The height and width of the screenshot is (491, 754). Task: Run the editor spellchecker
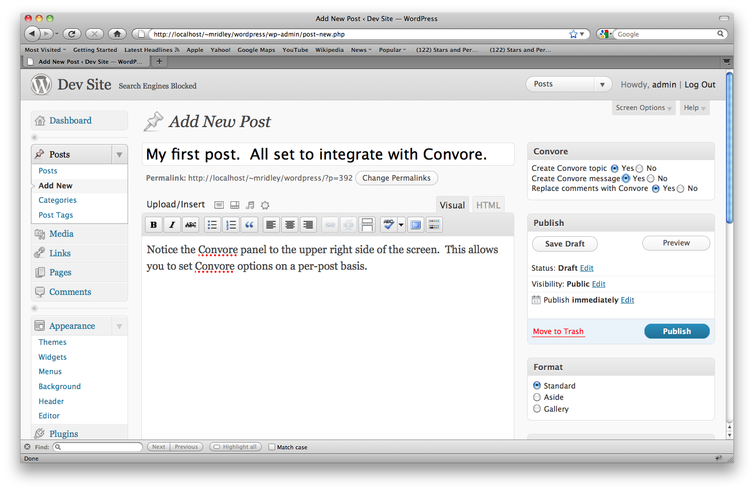[x=389, y=225]
